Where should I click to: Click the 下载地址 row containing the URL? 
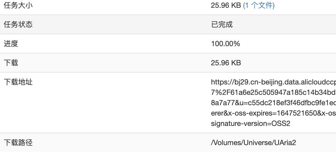(x=168, y=103)
